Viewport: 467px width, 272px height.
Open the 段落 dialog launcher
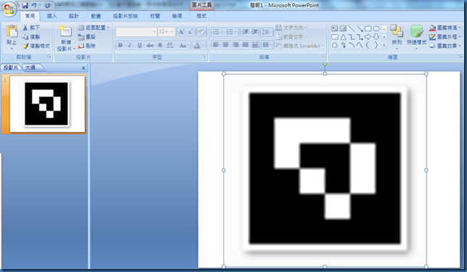[323, 57]
